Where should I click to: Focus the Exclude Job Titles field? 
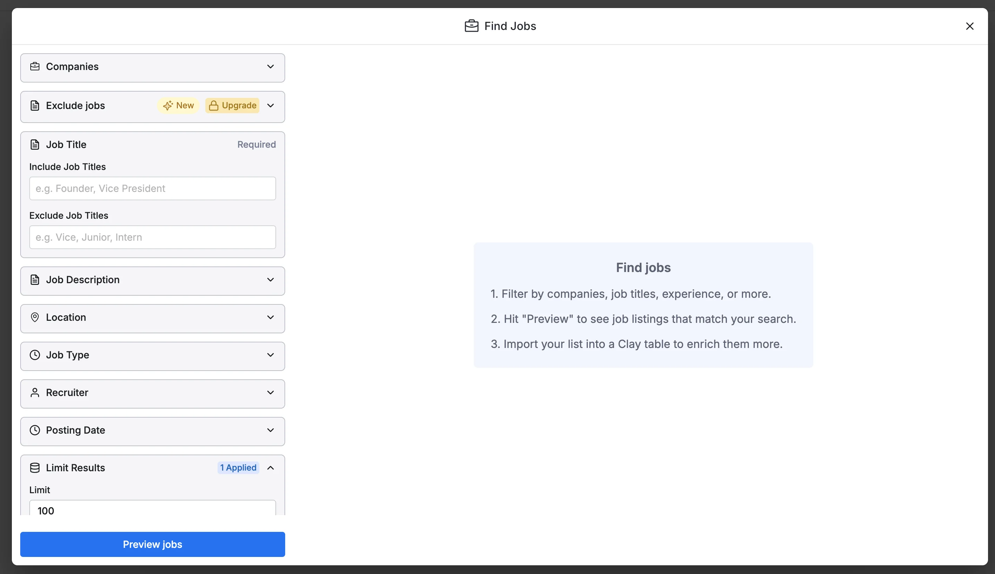[x=152, y=237]
